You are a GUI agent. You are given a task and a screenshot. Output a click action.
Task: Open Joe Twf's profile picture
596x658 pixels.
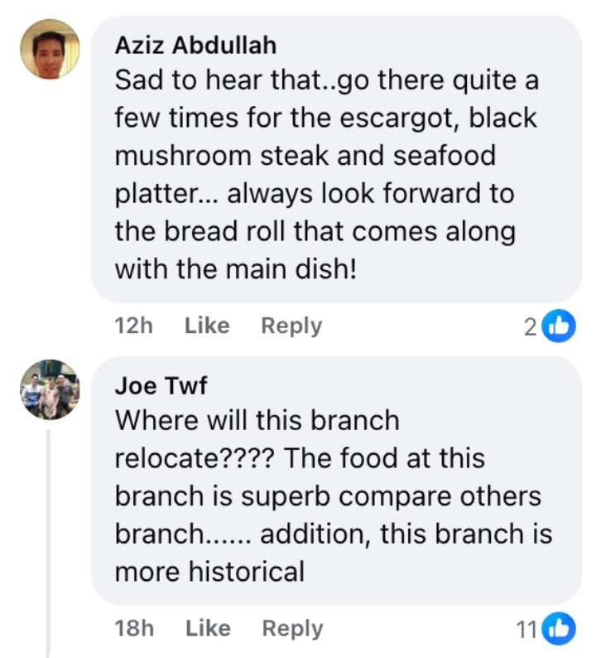click(x=50, y=389)
